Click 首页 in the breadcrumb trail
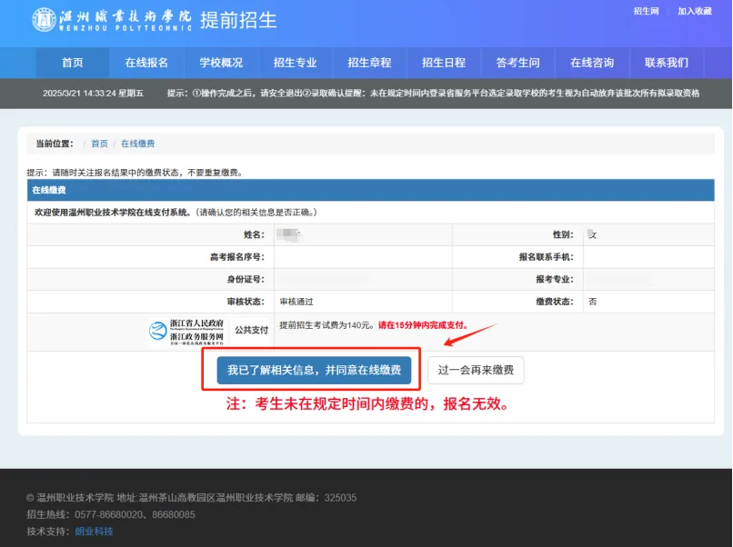 (99, 144)
